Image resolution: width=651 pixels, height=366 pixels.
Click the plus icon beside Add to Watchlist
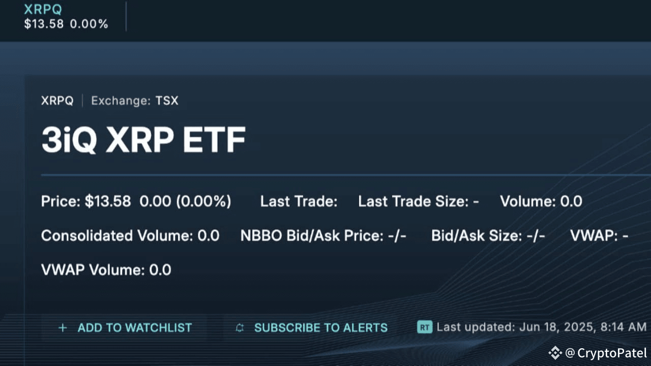coord(63,328)
